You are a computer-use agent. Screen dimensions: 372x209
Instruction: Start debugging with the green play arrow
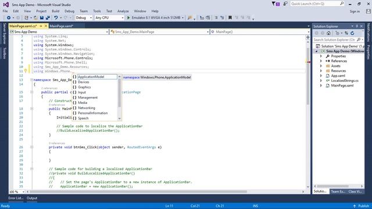[128, 18]
